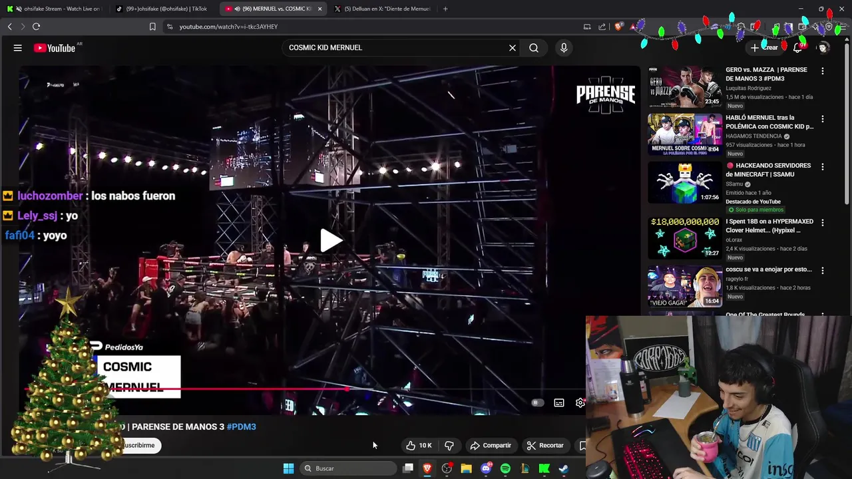Screen dimensions: 852x479
Task: Open Minecraft servers video thumbnail
Action: [x=685, y=182]
